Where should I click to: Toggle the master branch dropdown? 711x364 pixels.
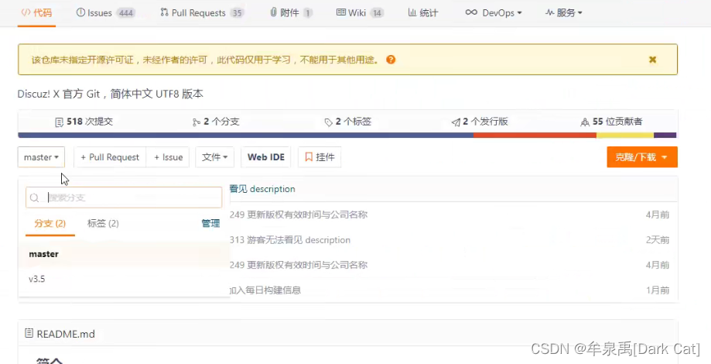tap(41, 157)
